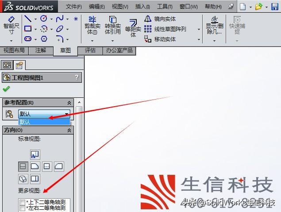
Task: Click Move Entities (移动实体) tool
Action: pos(160,39)
